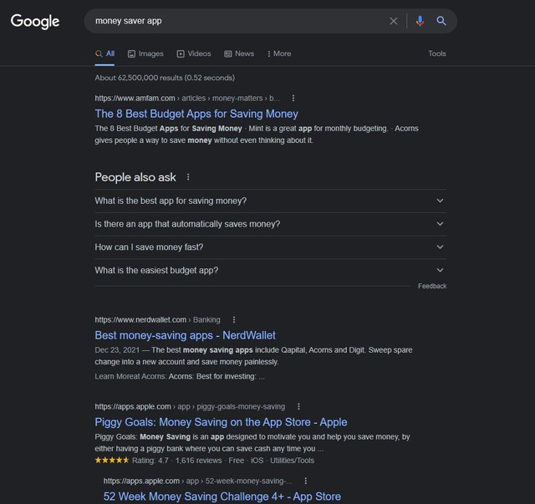Expand 'How can I save money fast?' question
535x504 pixels.
tap(271, 247)
